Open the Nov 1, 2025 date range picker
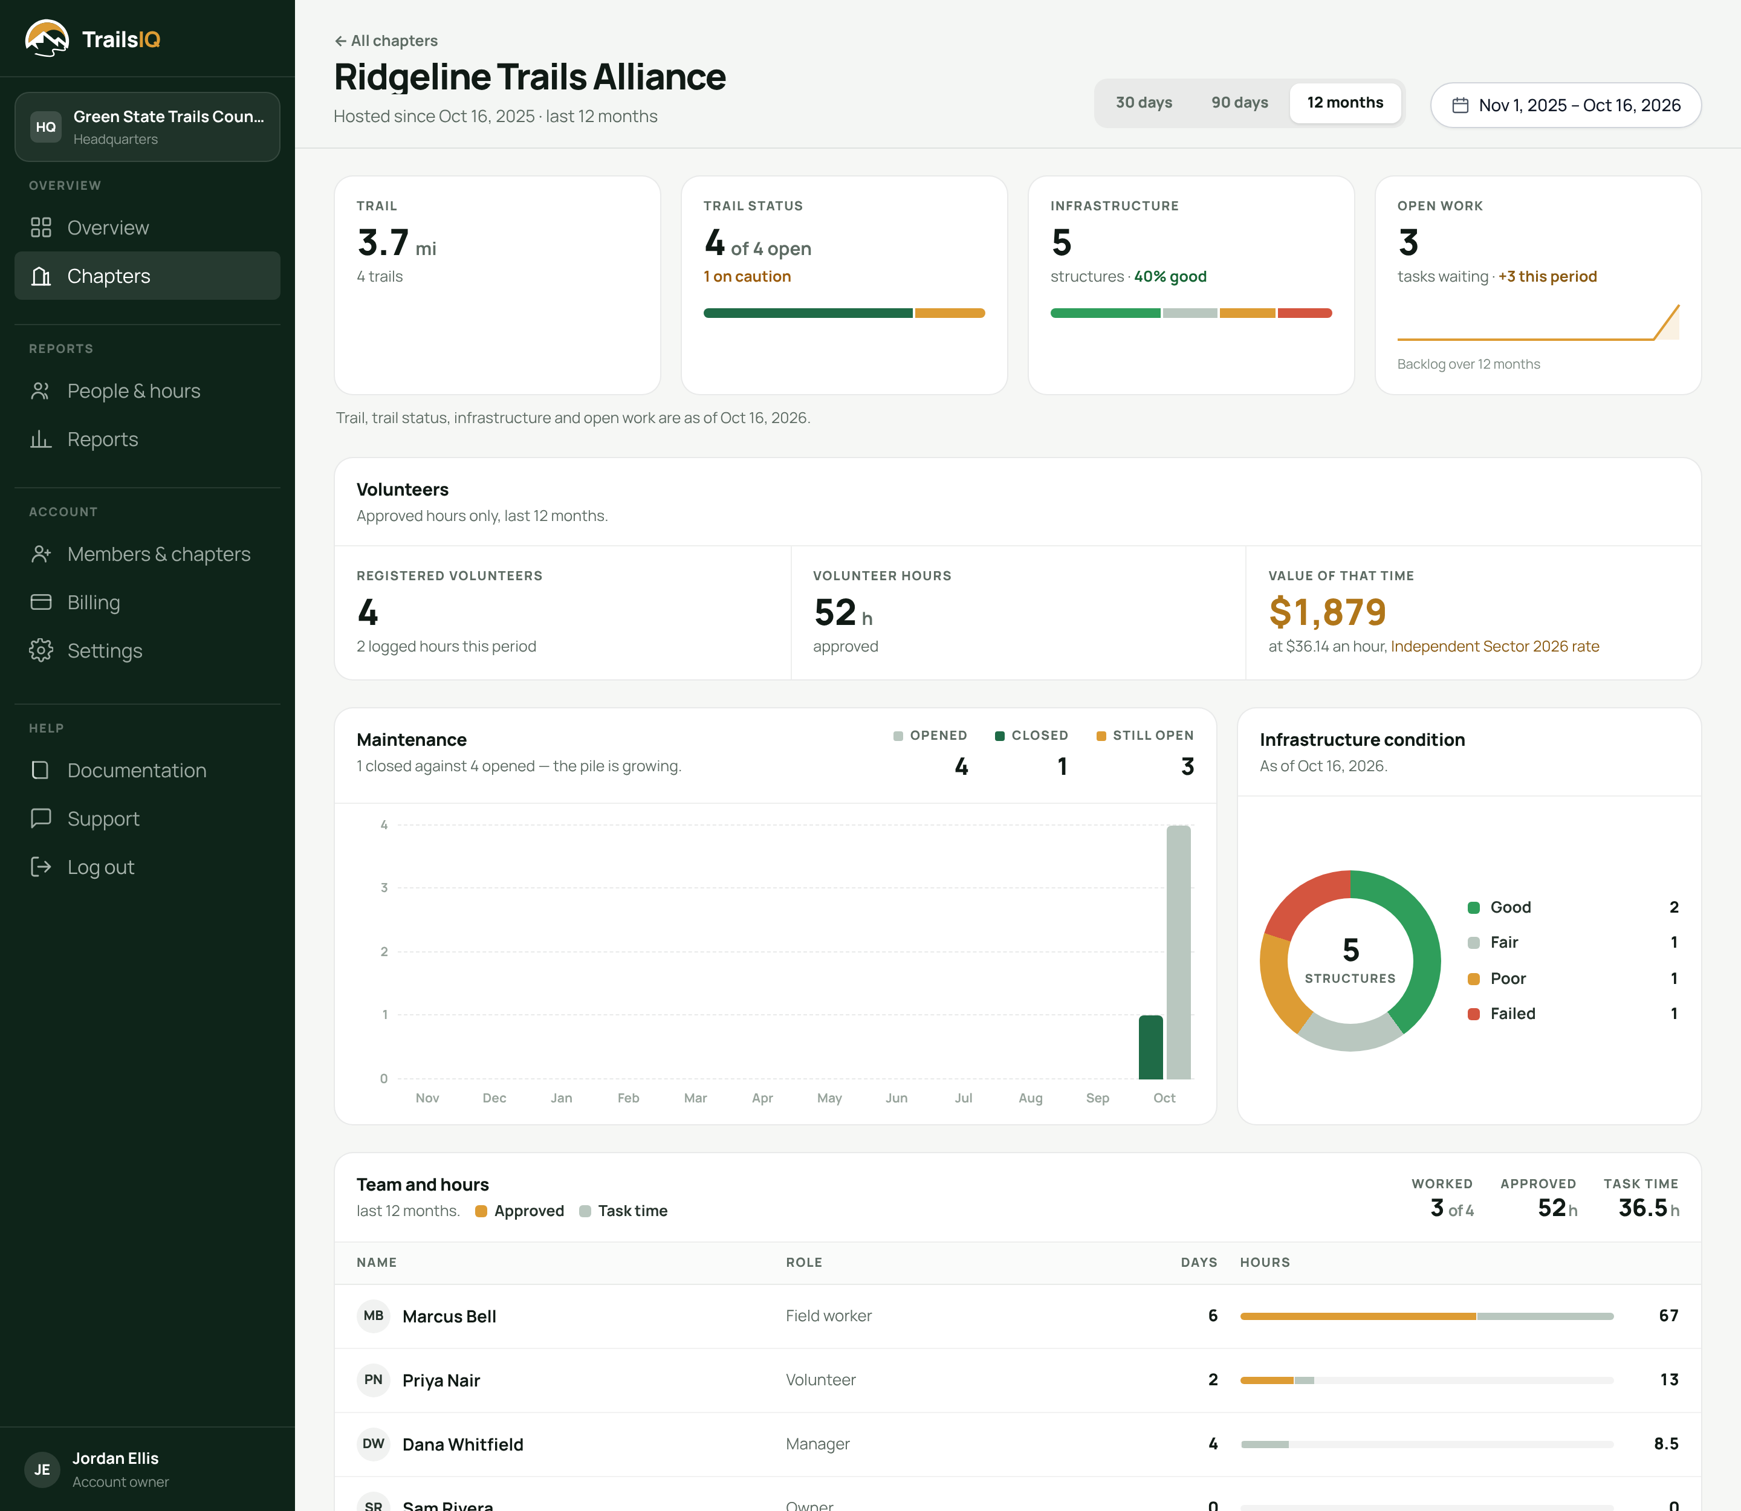Viewport: 1741px width, 1511px height. [x=1566, y=105]
